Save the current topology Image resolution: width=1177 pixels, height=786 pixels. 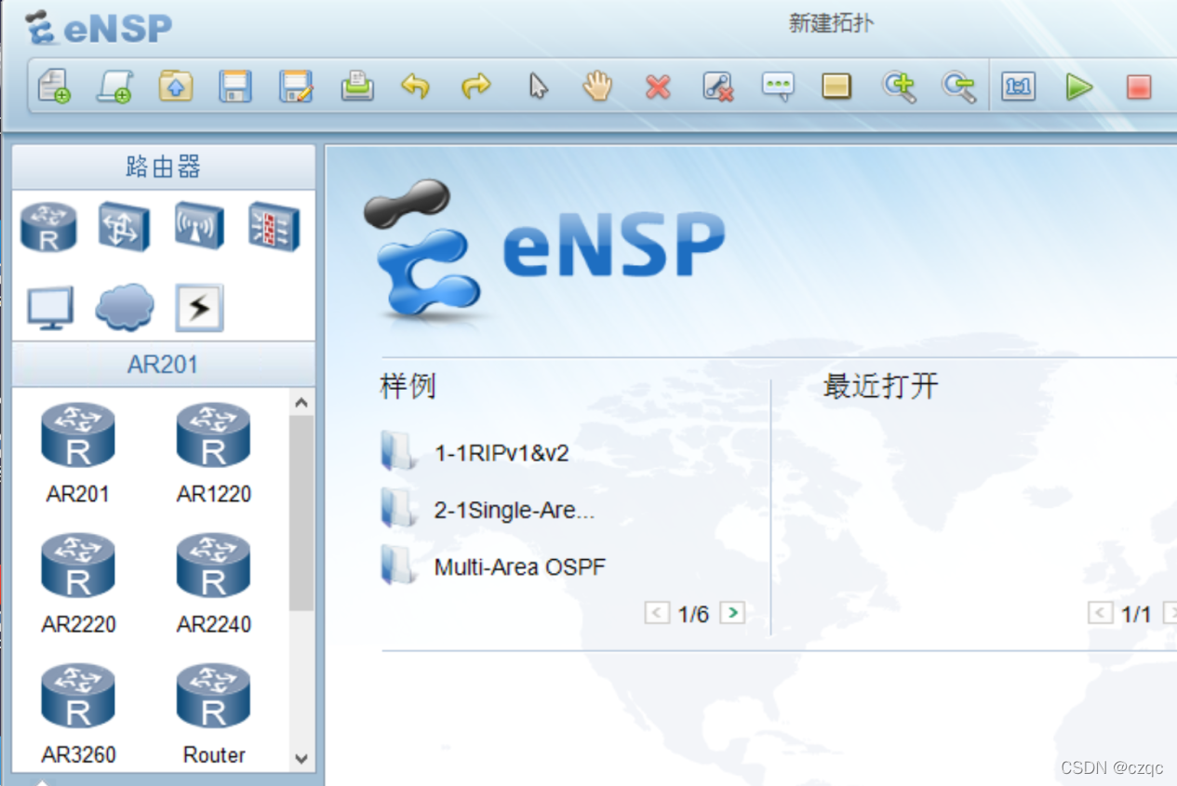coord(235,87)
